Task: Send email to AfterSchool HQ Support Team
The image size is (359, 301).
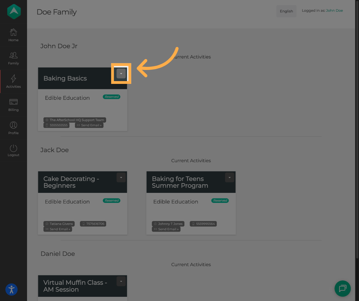Action: pos(89,125)
